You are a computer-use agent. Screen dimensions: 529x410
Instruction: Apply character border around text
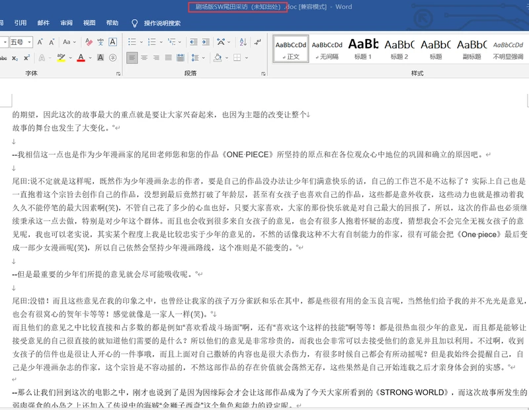[112, 42]
